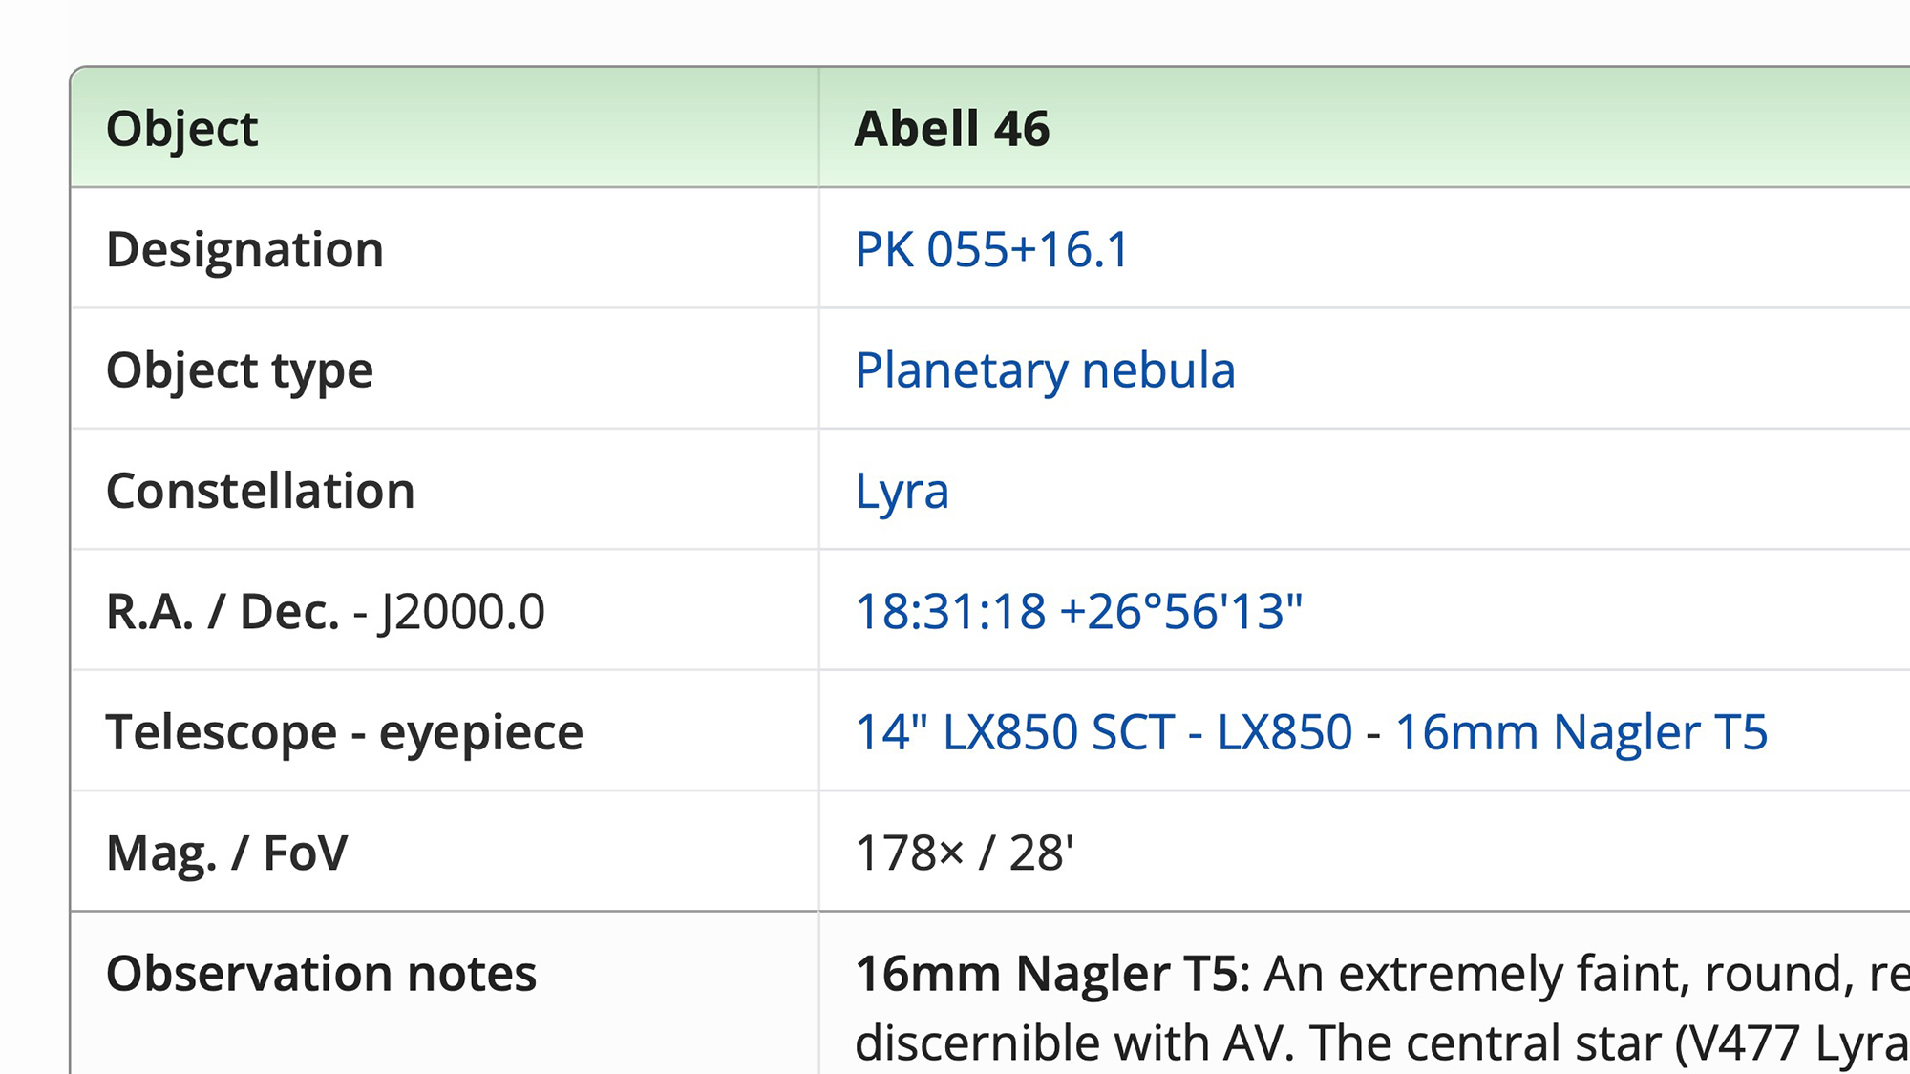Screen dimensions: 1910x1074
Task: Click the Designation row label
Action: (x=244, y=250)
